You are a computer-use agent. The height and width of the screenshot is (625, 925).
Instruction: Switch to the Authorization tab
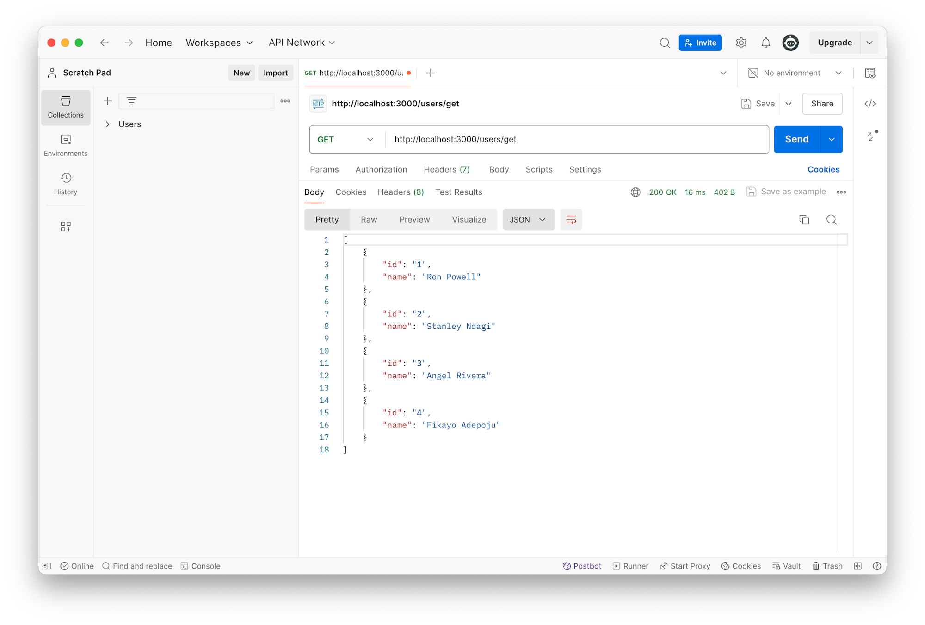381,169
